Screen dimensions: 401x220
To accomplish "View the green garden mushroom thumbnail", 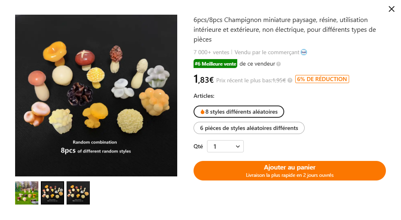I will tap(27, 193).
